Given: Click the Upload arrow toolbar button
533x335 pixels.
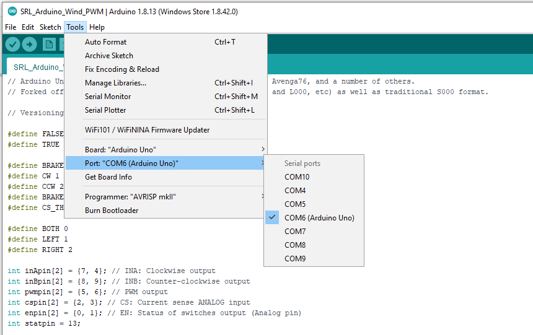Looking at the screenshot, I should coord(30,44).
